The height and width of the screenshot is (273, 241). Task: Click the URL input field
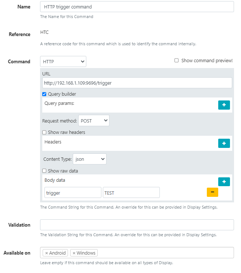[x=137, y=83]
